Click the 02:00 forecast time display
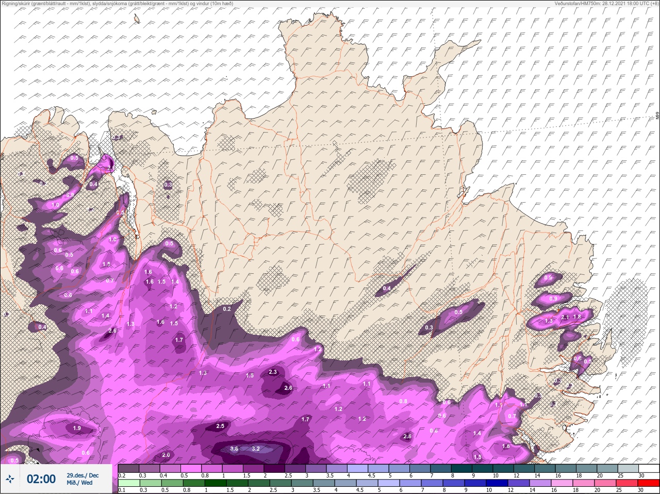Viewport: 660px width, 494px height. (x=41, y=479)
